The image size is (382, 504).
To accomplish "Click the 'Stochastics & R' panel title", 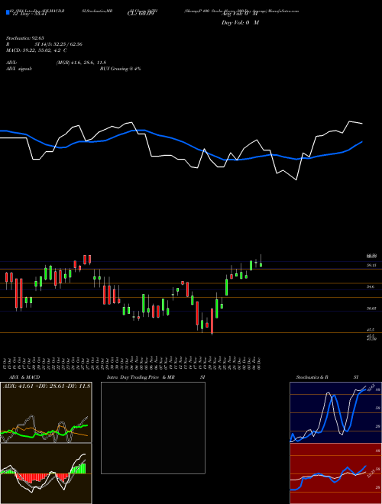I will click(312, 377).
